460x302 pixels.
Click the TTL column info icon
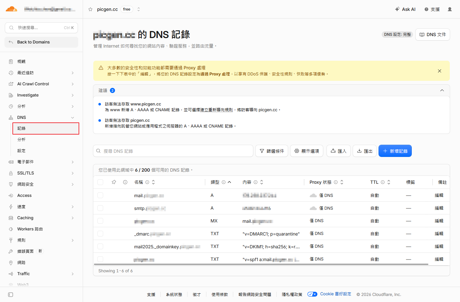383,182
